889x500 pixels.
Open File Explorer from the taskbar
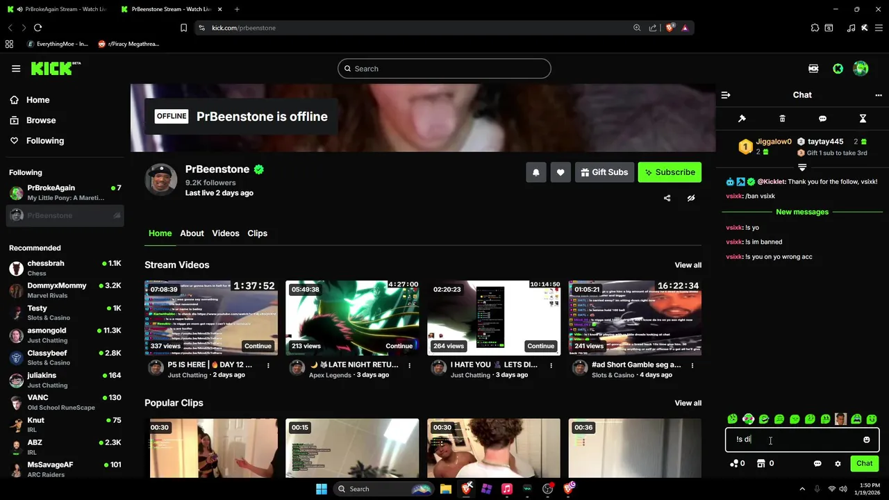pyautogui.click(x=445, y=489)
